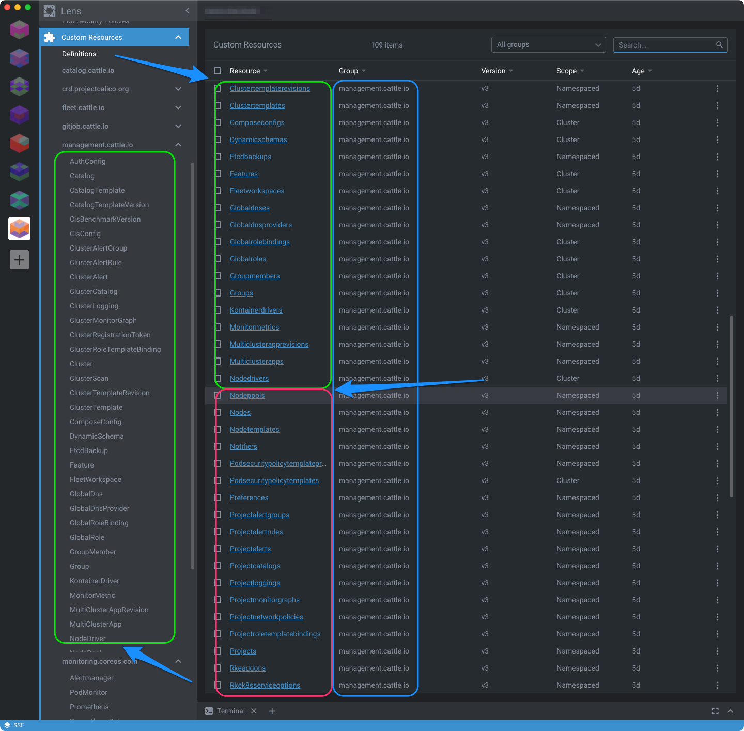Open a new terminal with the plus icon

pos(272,711)
